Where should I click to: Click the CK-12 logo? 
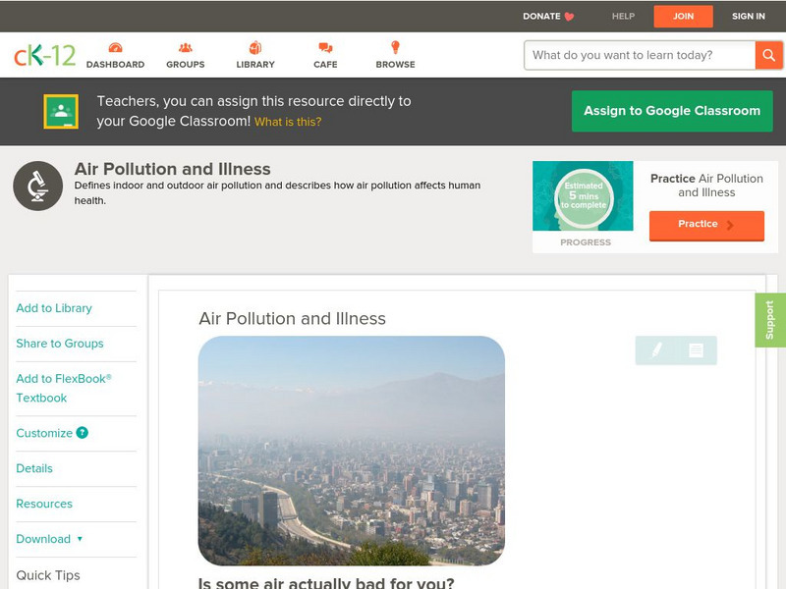tap(44, 55)
